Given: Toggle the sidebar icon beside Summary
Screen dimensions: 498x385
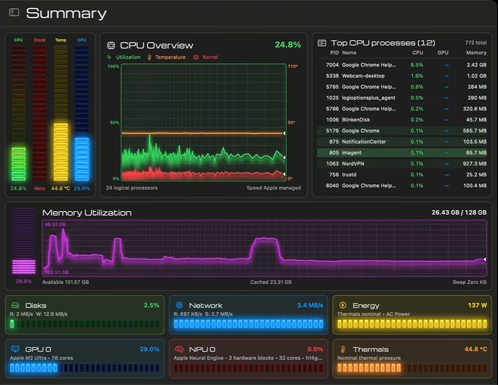Looking at the screenshot, I should pos(14,12).
